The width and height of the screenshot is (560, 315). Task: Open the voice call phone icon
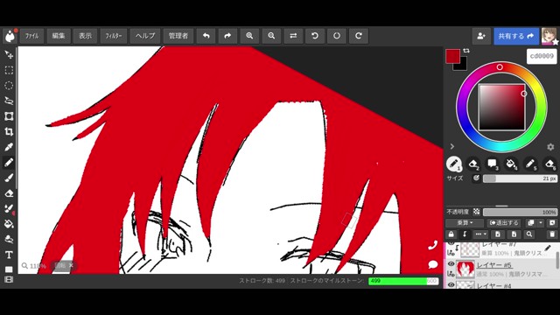tap(433, 245)
